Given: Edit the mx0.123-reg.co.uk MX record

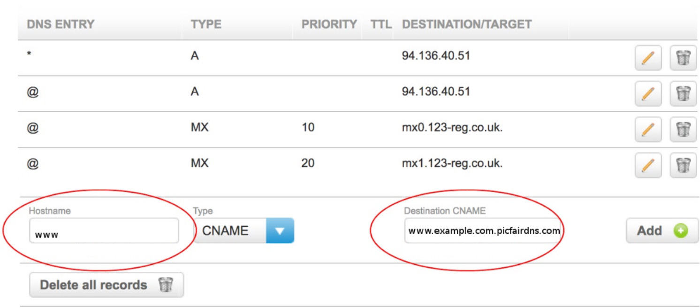Looking at the screenshot, I should [648, 129].
